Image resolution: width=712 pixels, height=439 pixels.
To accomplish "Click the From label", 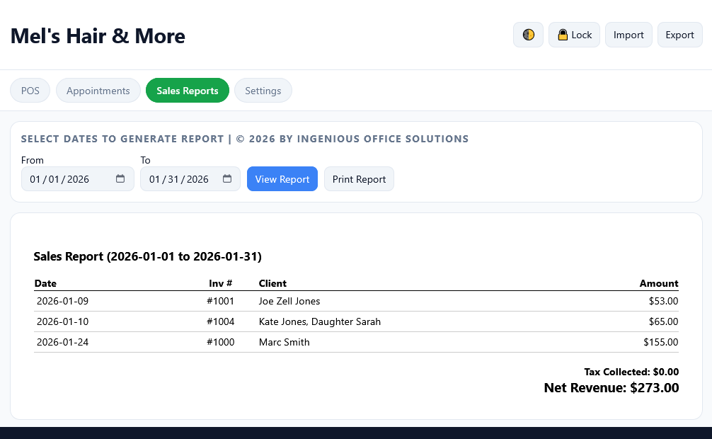I will click(x=33, y=160).
